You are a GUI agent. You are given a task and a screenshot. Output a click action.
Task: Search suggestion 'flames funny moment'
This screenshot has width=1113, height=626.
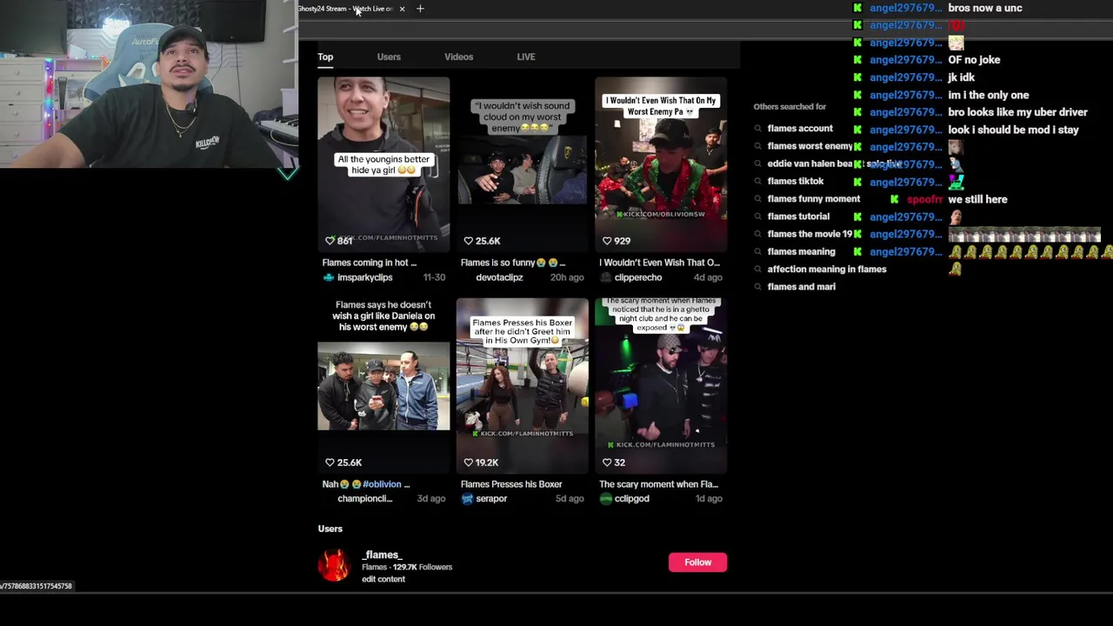tap(814, 199)
